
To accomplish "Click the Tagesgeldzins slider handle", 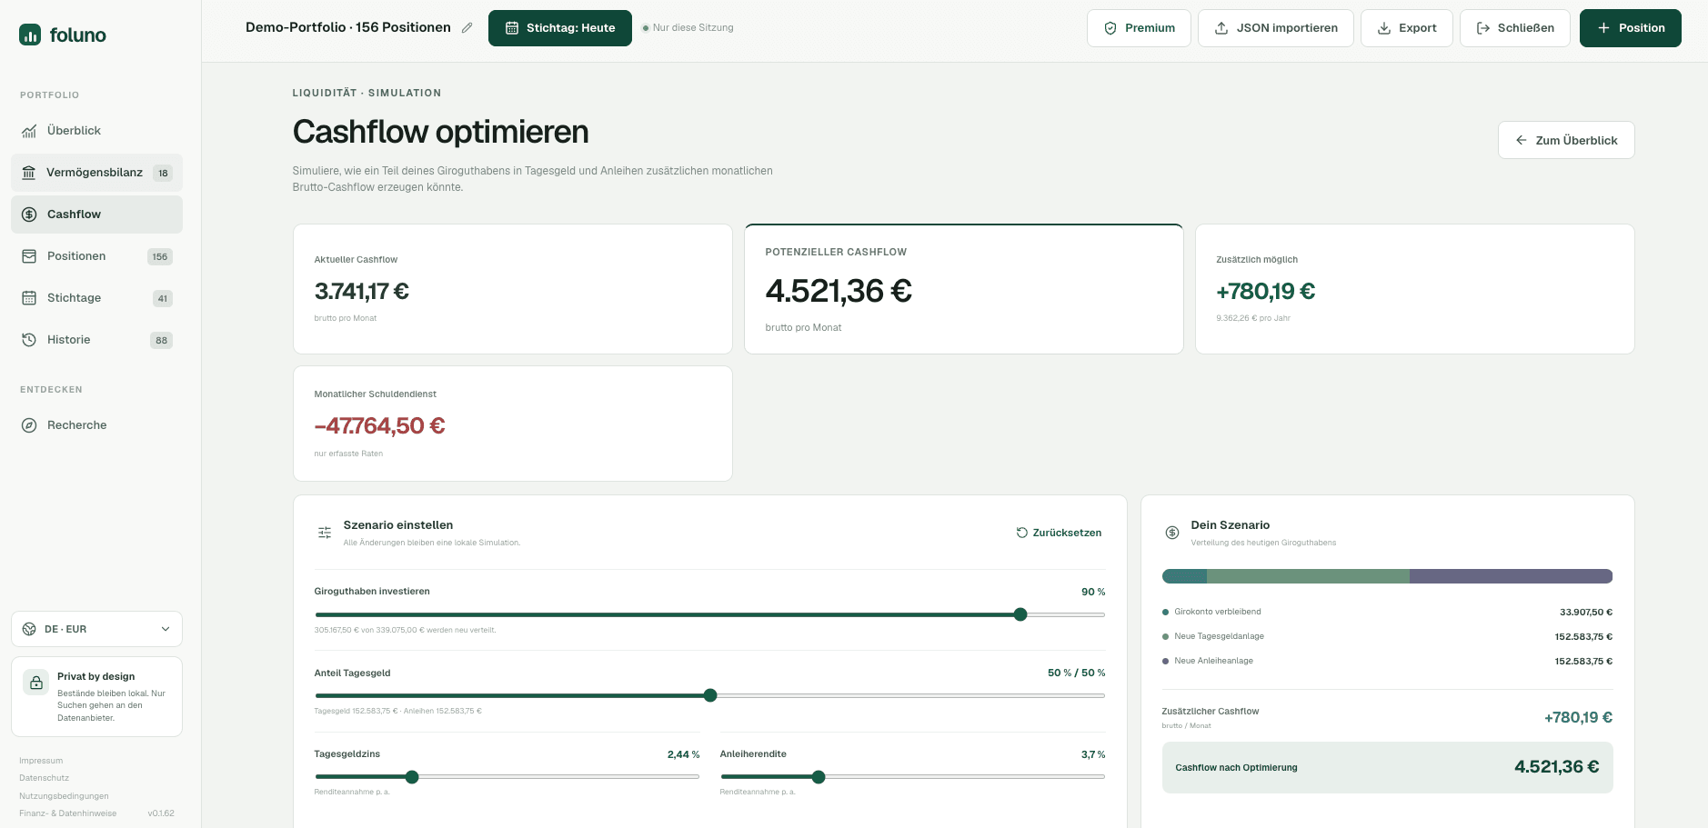I will [x=412, y=777].
